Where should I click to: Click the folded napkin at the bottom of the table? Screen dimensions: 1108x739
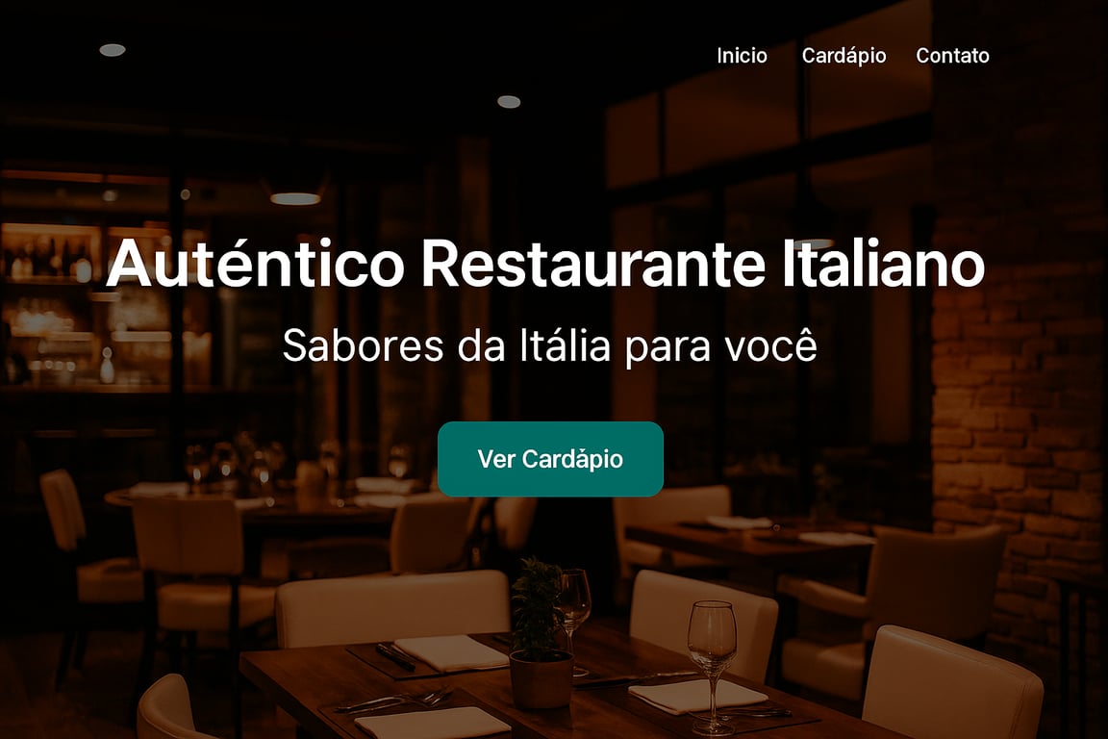[x=432, y=723]
